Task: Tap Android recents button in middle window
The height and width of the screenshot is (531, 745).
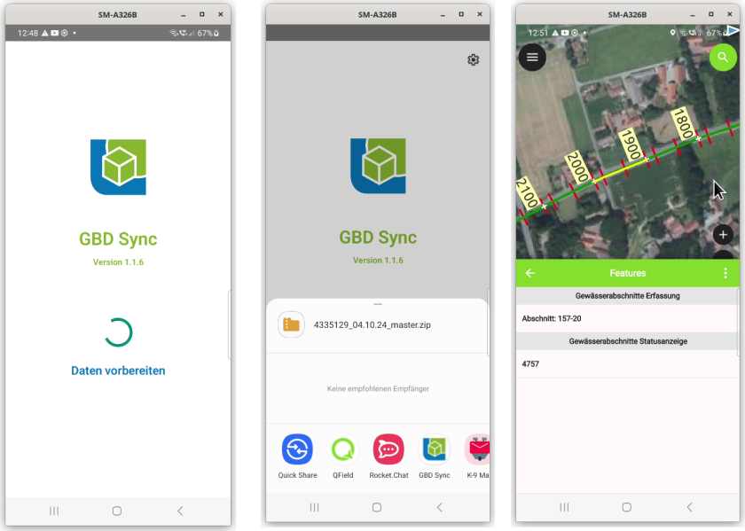Action: [x=314, y=507]
